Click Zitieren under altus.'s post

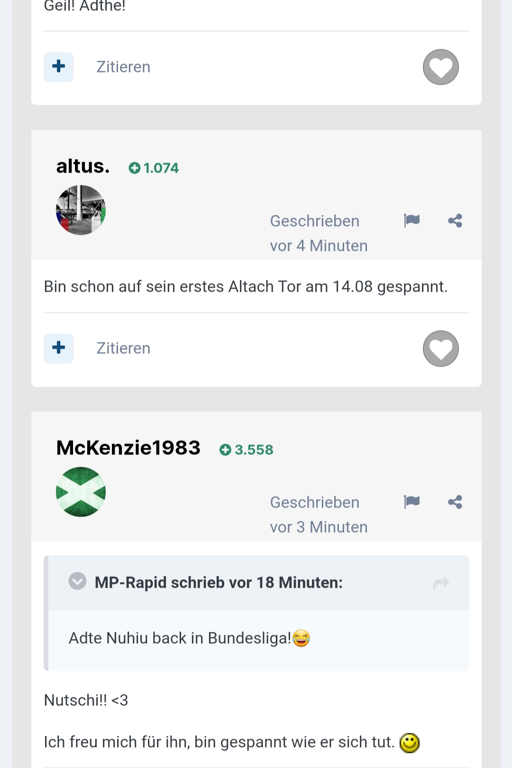pos(123,348)
